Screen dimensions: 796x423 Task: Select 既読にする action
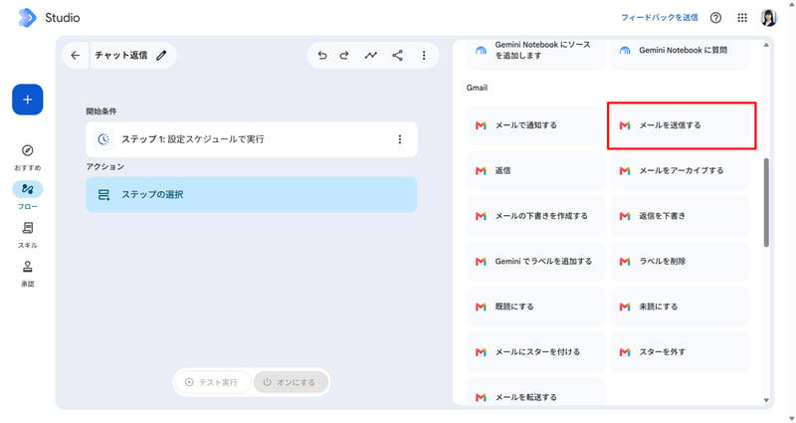[x=535, y=307]
